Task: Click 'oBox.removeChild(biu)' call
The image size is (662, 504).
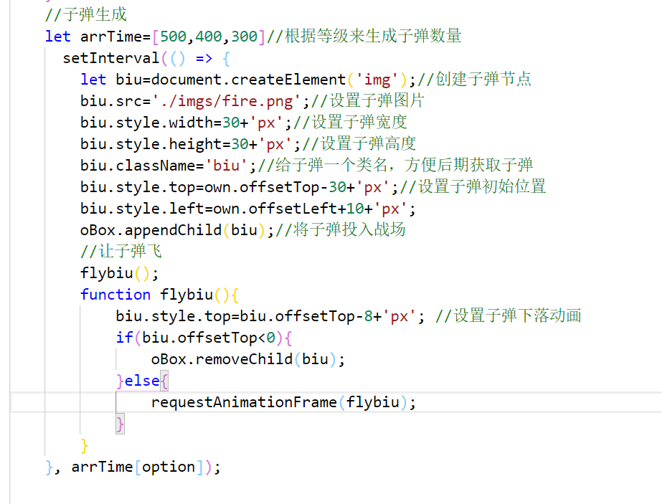Action: point(244,359)
